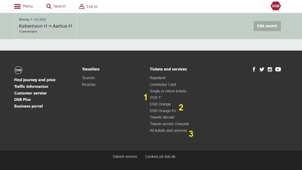The image size is (302, 170).
Task: Click the Search magnifier icon
Action: click(49, 6)
